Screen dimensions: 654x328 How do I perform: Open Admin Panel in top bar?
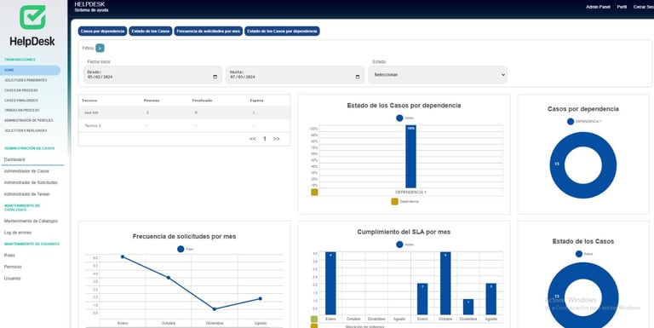click(598, 7)
